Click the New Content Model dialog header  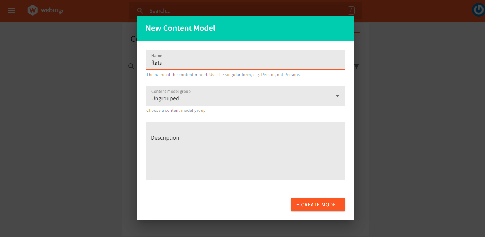pos(181,28)
